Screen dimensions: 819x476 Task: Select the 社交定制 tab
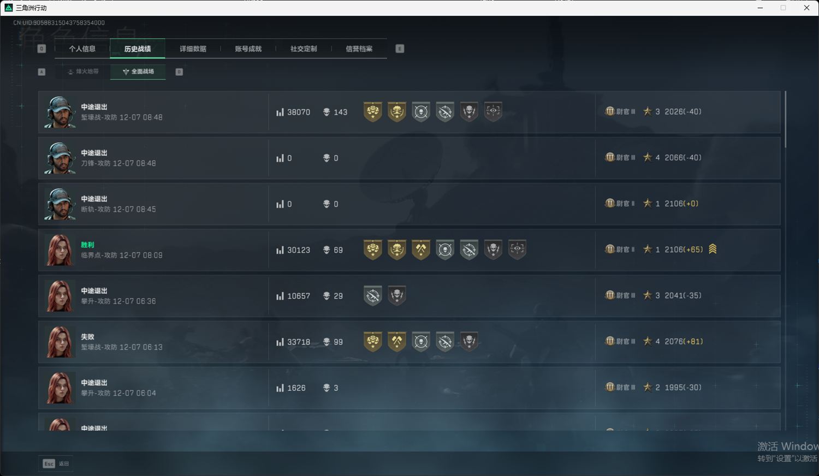tap(304, 49)
